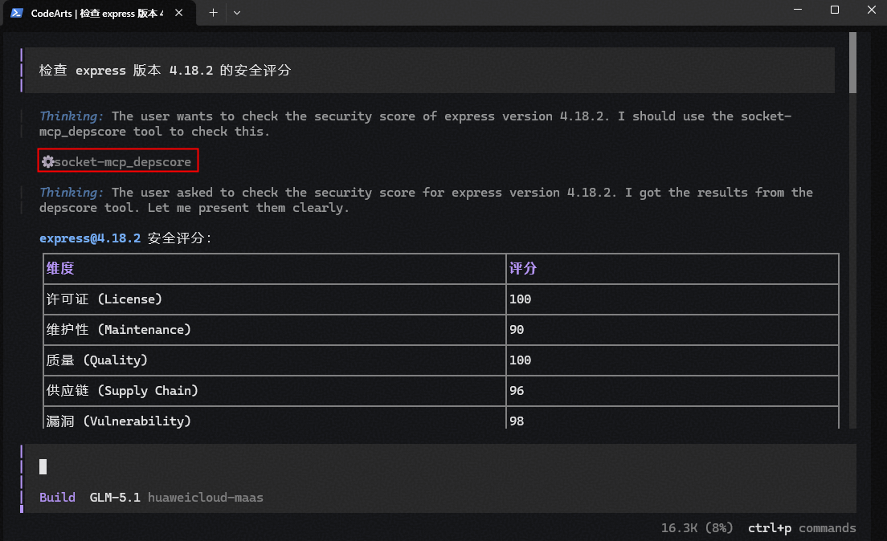Expand the first Thinking block about socket-mcp_depscore

click(415, 124)
